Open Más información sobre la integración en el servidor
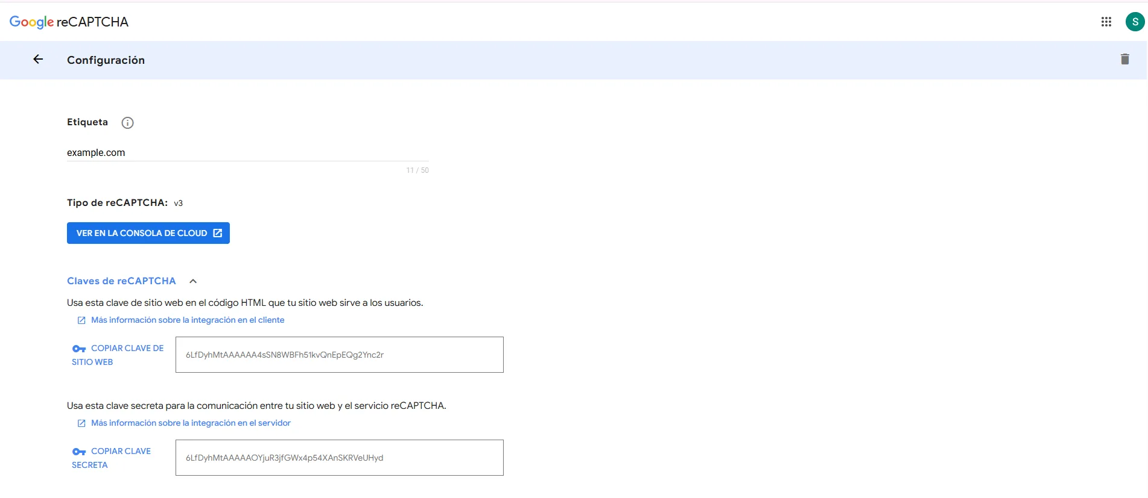The width and height of the screenshot is (1148, 498). coord(191,423)
